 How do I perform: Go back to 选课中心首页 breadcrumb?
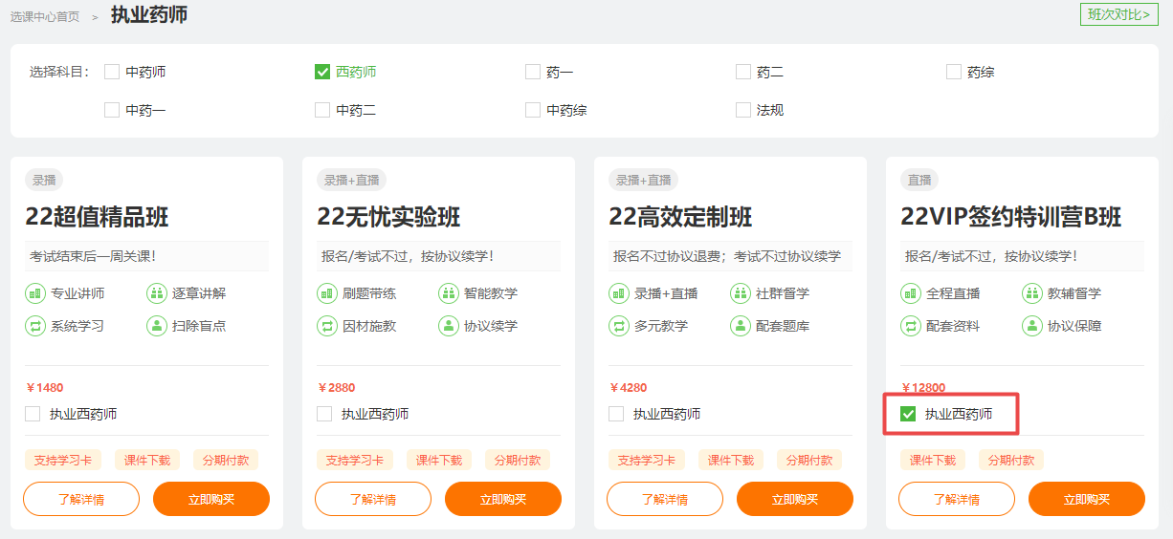[x=45, y=16]
